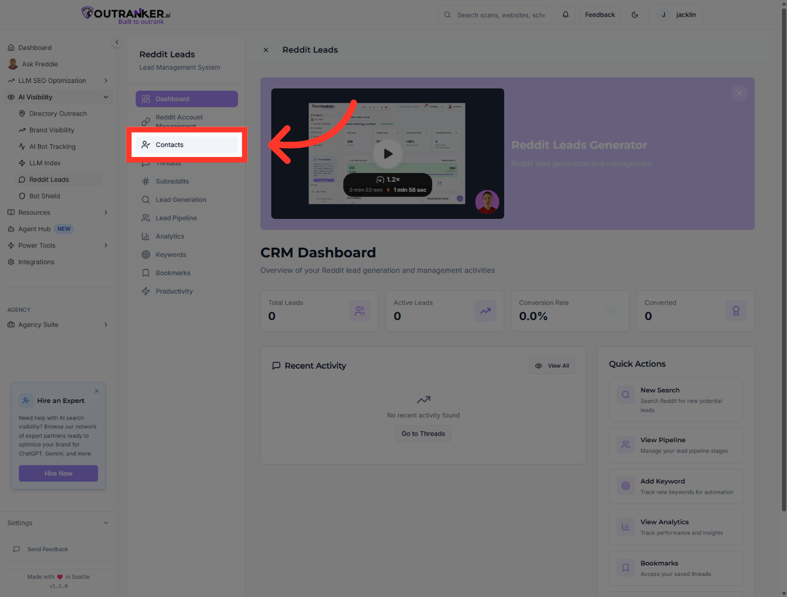
Task: Click the Active Leads trend icon
Action: tap(485, 311)
